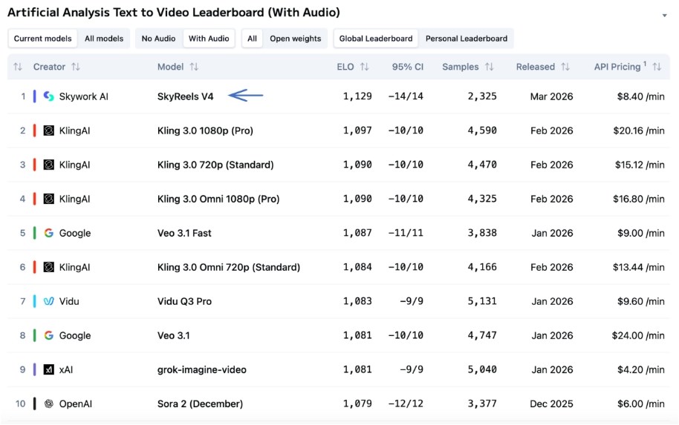The width and height of the screenshot is (679, 425).
Task: Click the Current models button
Action: click(x=43, y=39)
